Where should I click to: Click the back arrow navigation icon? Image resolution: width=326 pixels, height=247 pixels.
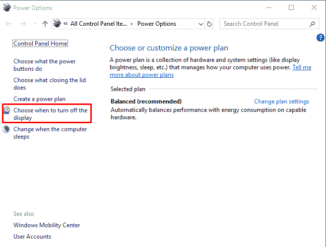(8, 24)
